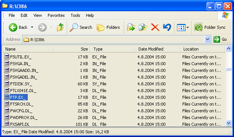Click the Folder Sync icon

pos(198,27)
